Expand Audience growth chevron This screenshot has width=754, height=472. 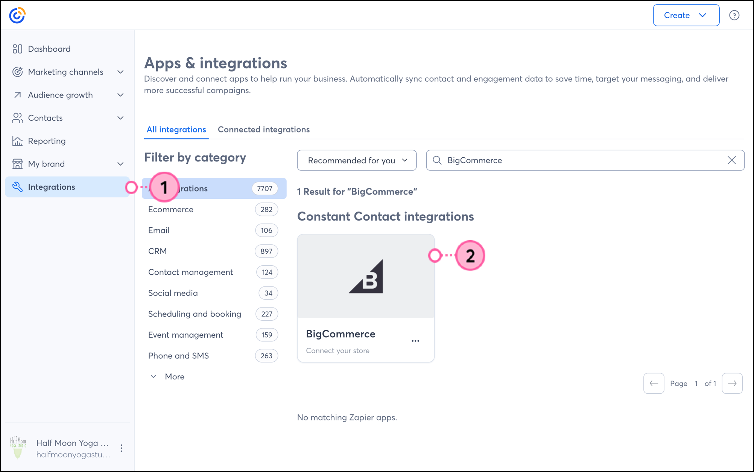(x=120, y=95)
